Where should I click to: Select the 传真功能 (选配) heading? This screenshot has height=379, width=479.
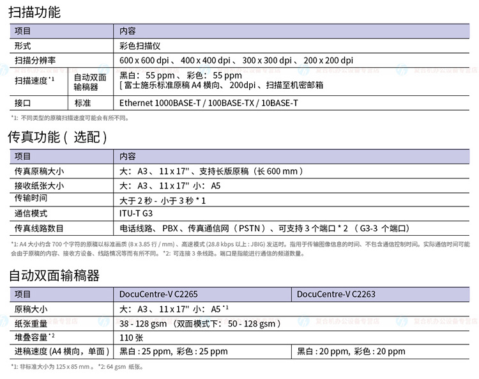57,137
